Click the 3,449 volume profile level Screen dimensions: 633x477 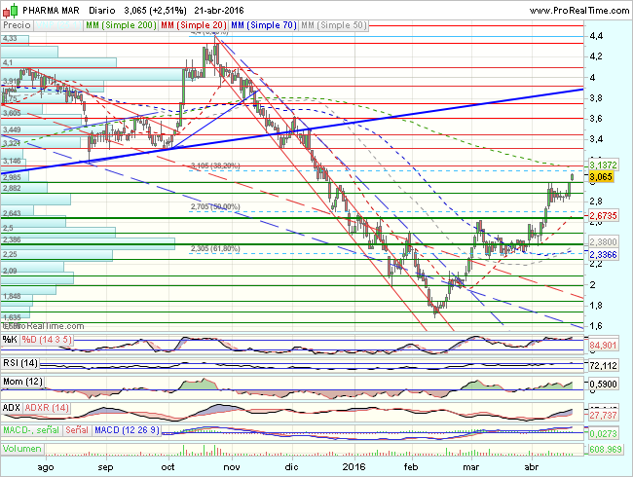[x=12, y=129]
